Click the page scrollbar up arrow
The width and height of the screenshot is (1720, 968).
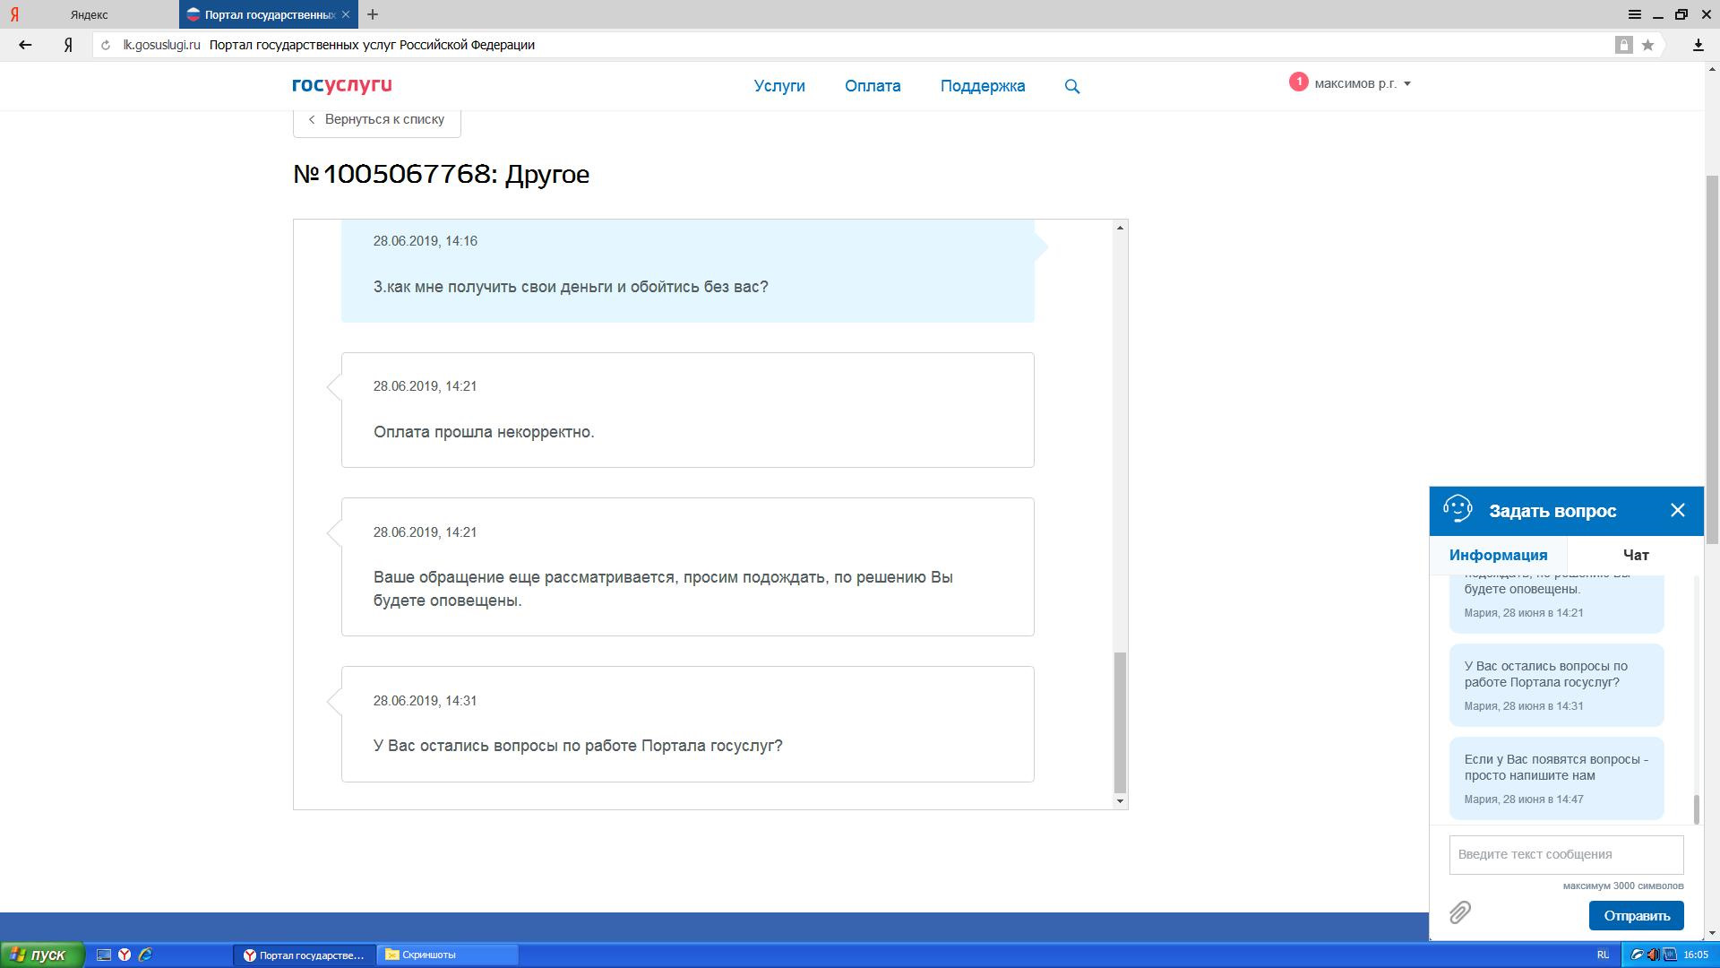click(1712, 70)
